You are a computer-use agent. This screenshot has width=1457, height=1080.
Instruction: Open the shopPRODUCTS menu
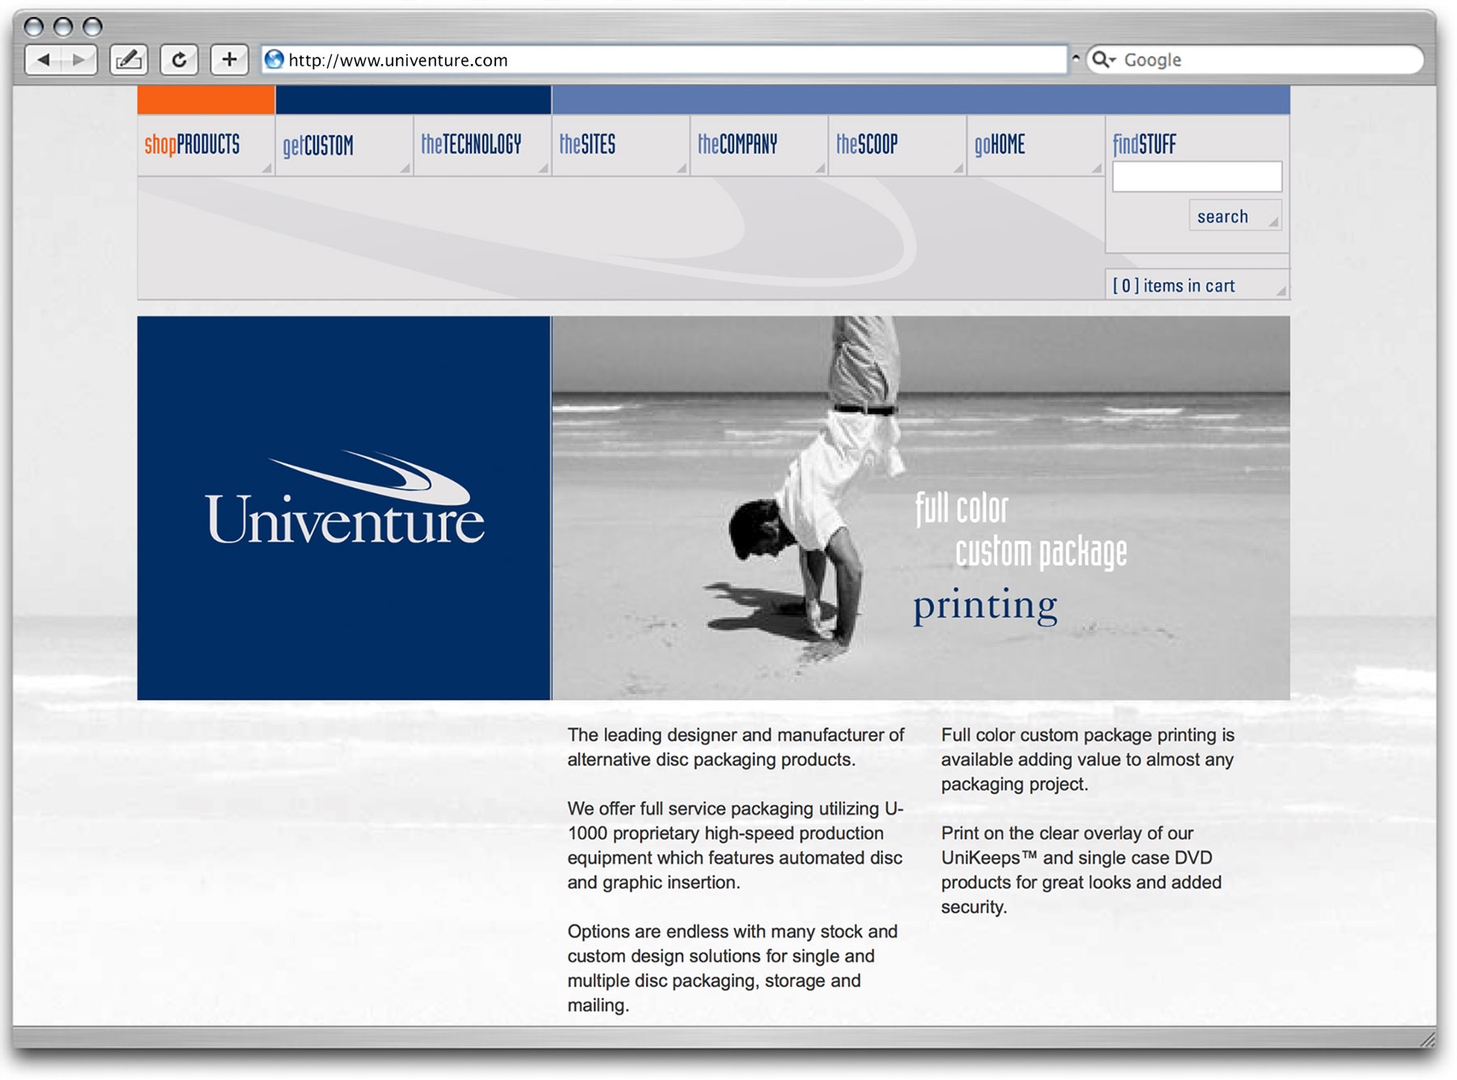[206, 145]
